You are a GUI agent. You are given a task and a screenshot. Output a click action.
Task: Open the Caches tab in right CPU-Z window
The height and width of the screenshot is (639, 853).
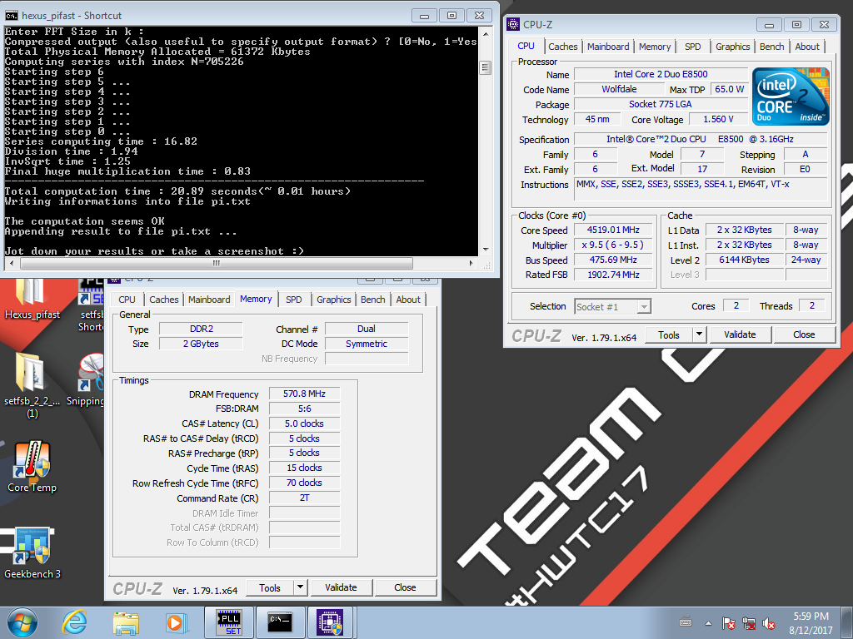pyautogui.click(x=562, y=47)
